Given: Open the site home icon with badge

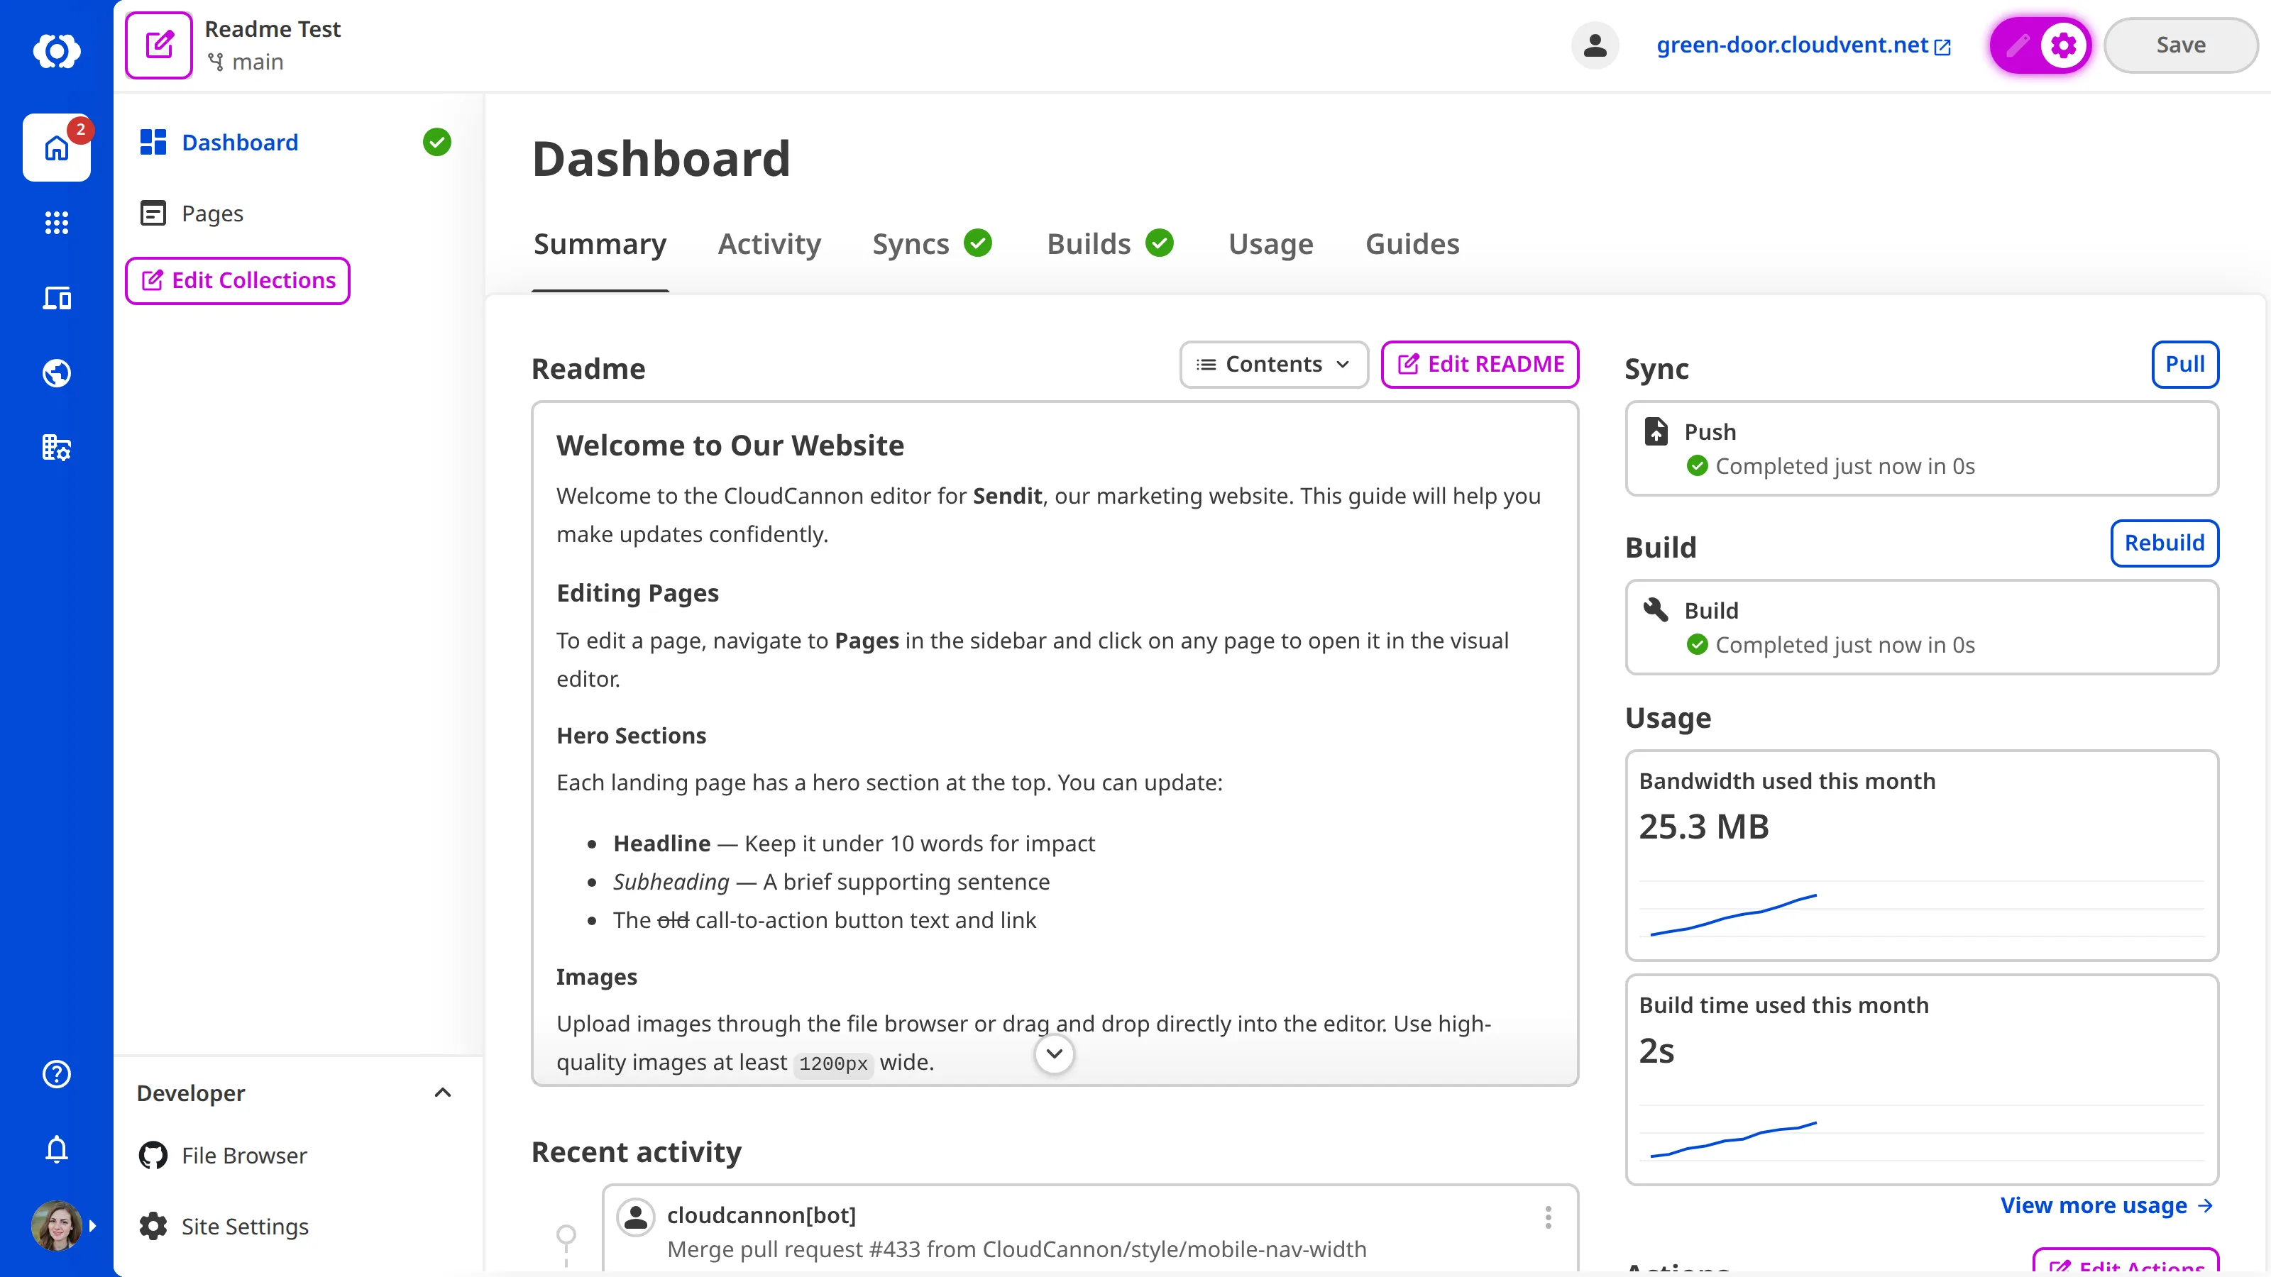Looking at the screenshot, I should coord(57,147).
